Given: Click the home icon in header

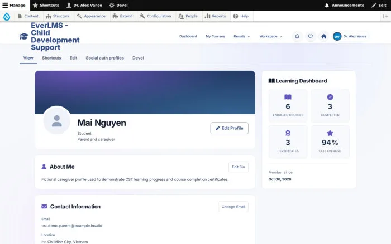Looking at the screenshot, I should pos(323,36).
